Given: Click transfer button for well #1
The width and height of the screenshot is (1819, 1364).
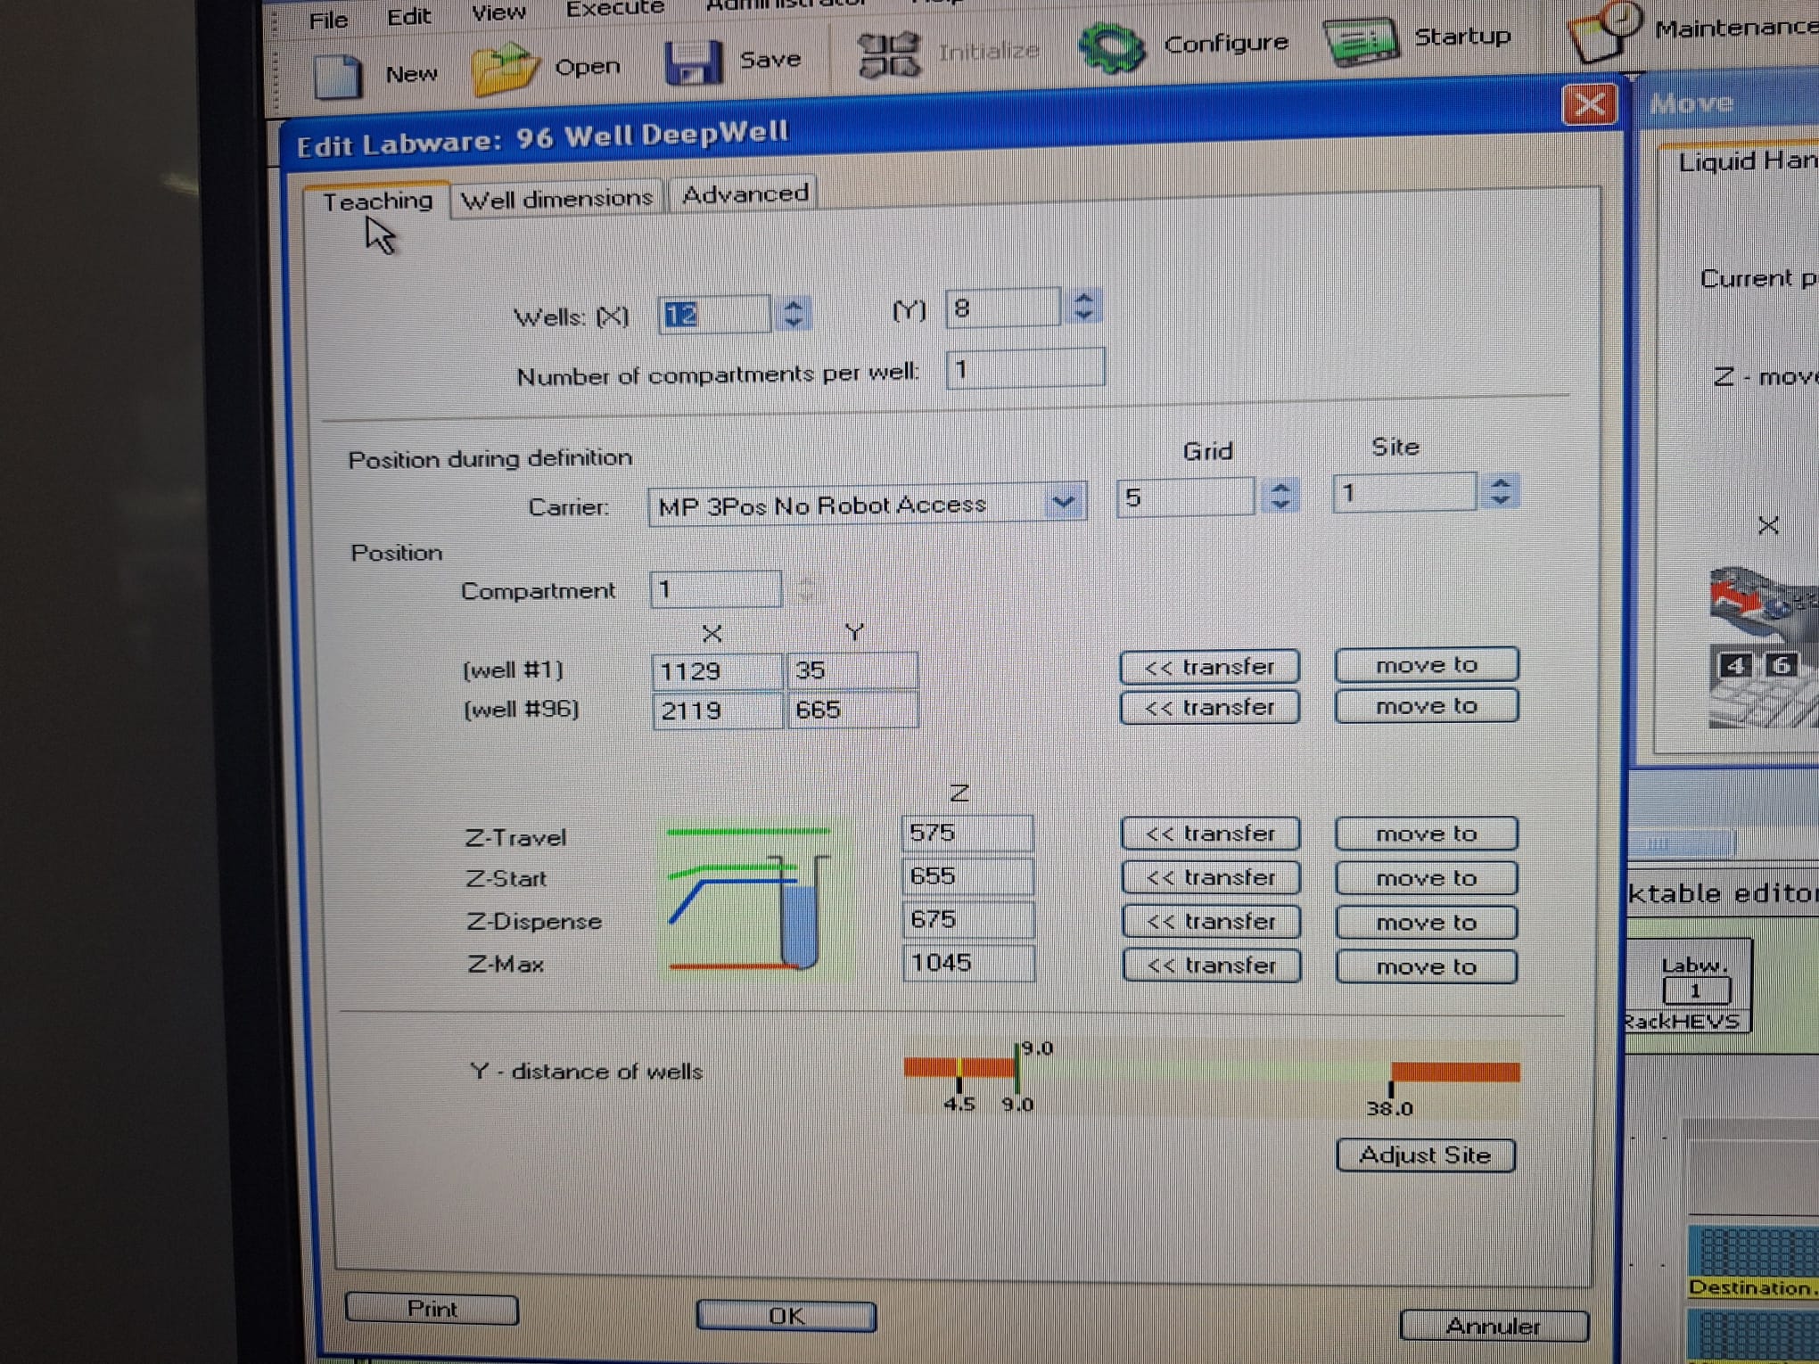Looking at the screenshot, I should pyautogui.click(x=1208, y=667).
